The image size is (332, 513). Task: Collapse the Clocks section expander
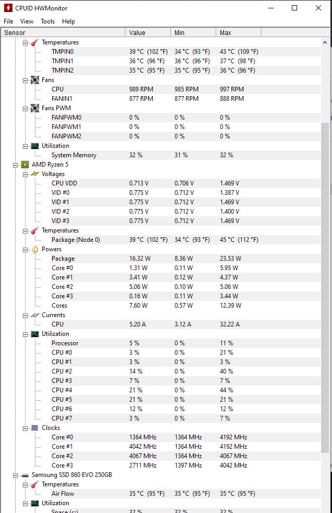point(25,428)
